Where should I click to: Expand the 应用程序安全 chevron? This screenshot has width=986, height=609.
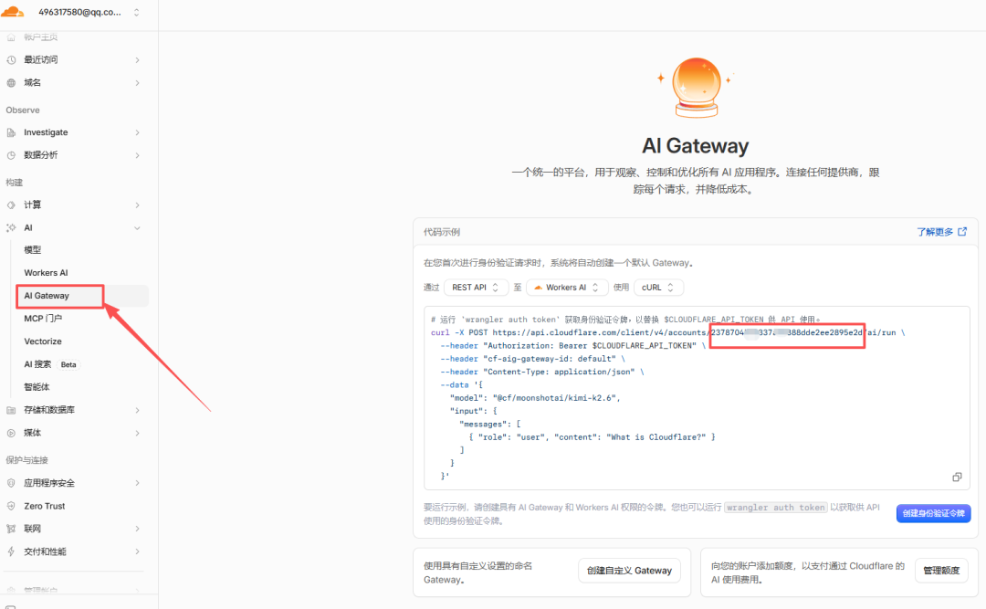137,483
